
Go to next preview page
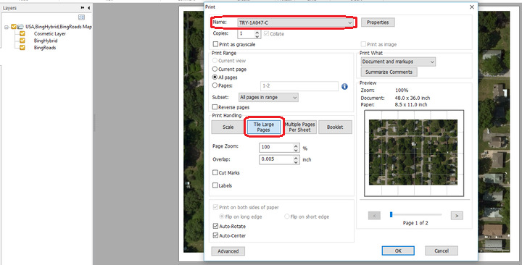(x=457, y=216)
